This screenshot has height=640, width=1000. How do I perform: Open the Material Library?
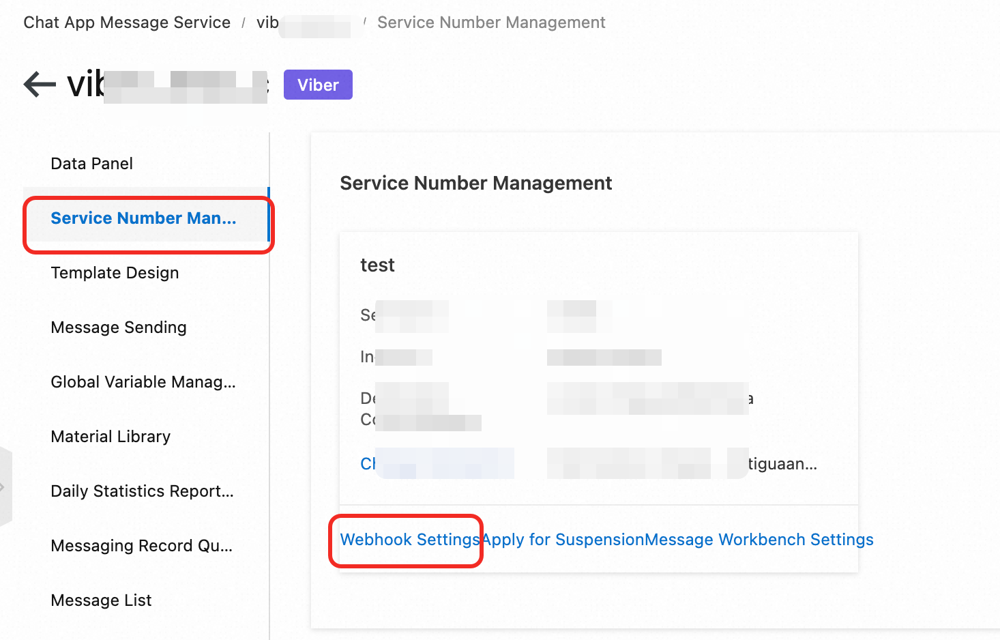click(110, 436)
